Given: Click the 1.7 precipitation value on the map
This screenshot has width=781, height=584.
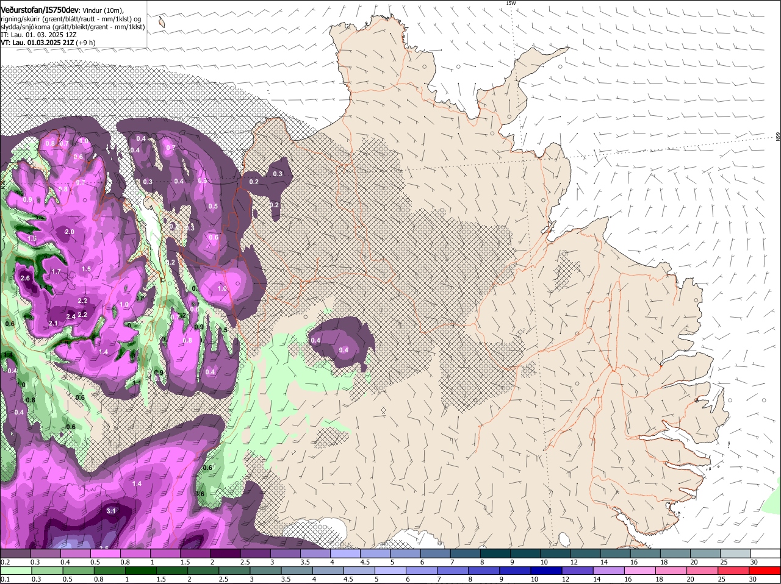Looking at the screenshot, I should 57,271.
